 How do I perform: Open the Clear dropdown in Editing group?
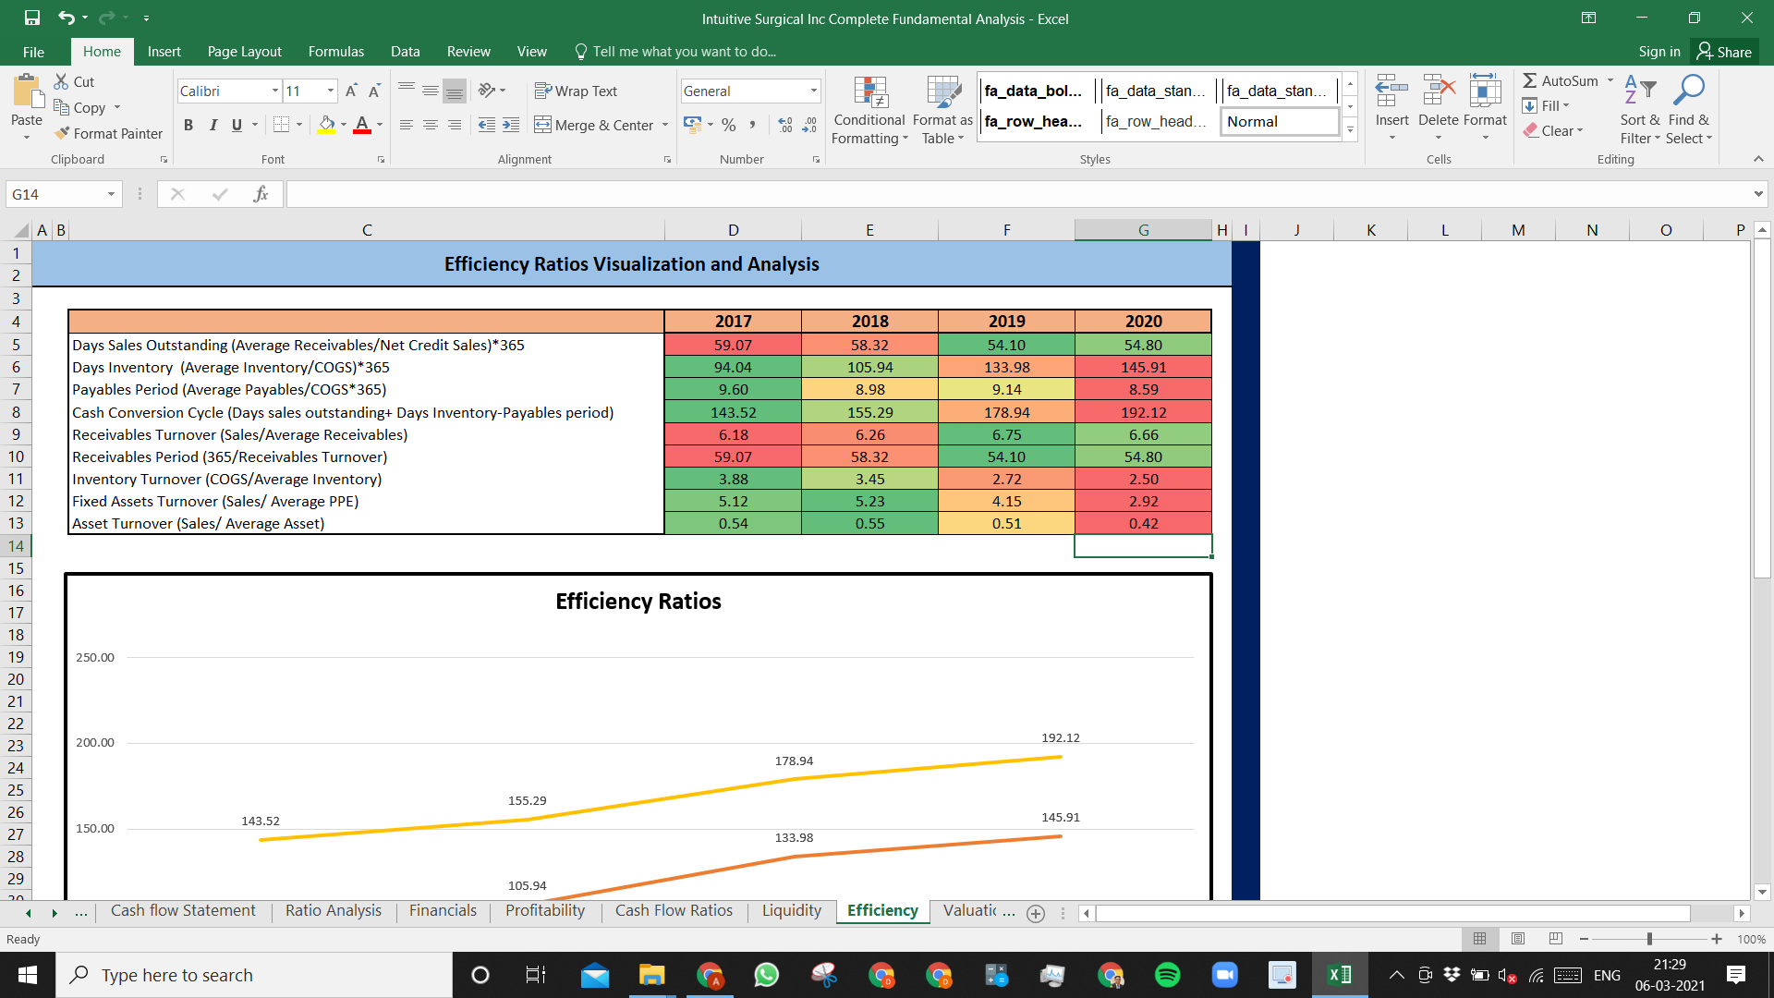tap(1553, 130)
